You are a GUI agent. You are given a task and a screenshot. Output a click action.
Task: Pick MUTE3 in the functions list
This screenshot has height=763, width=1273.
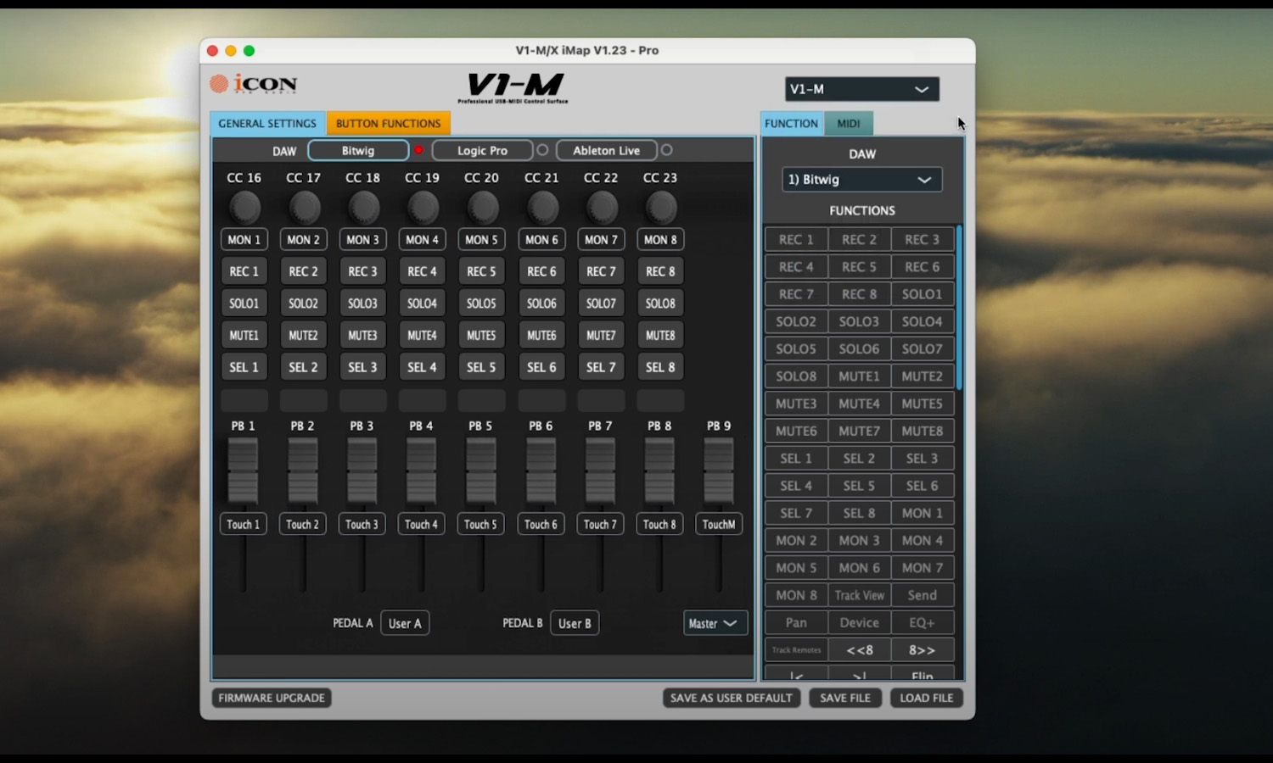coord(796,404)
